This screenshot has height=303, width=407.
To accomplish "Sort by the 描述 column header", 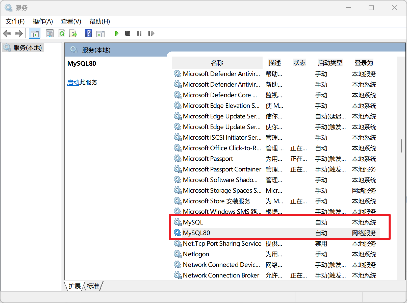I will pos(275,63).
